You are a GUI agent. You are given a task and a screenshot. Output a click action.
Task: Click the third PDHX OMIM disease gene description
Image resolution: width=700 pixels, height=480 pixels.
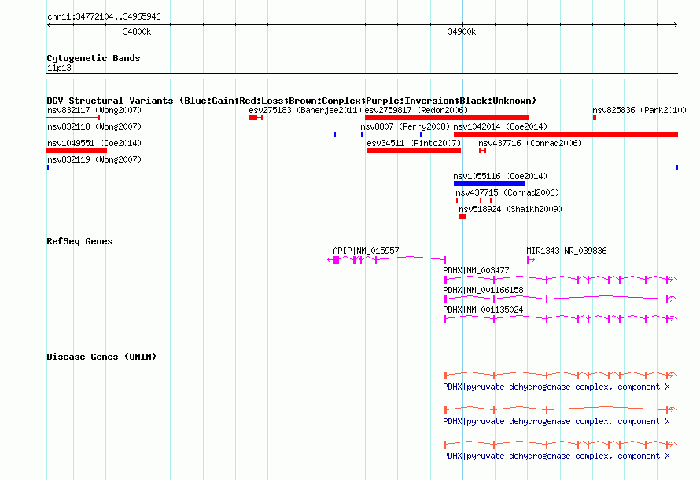point(556,456)
